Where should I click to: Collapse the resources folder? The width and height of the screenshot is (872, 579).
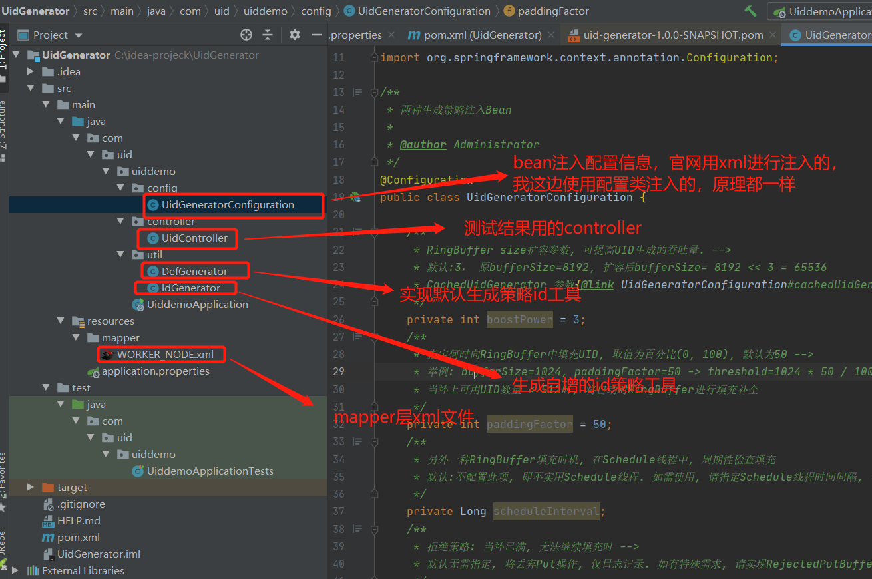[x=61, y=321]
